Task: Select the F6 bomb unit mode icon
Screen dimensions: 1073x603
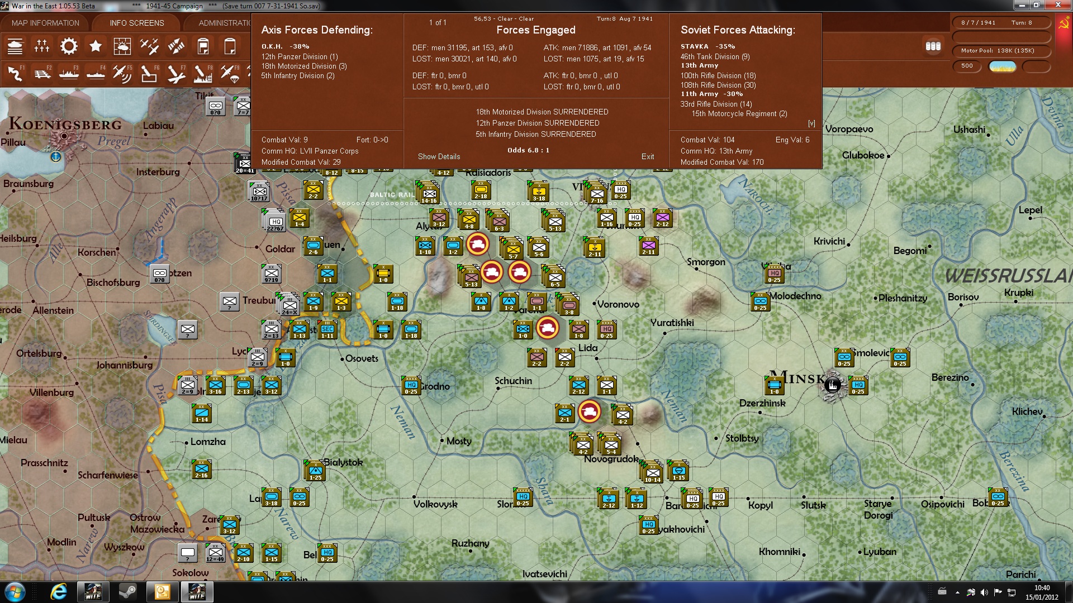Action: tap(149, 73)
